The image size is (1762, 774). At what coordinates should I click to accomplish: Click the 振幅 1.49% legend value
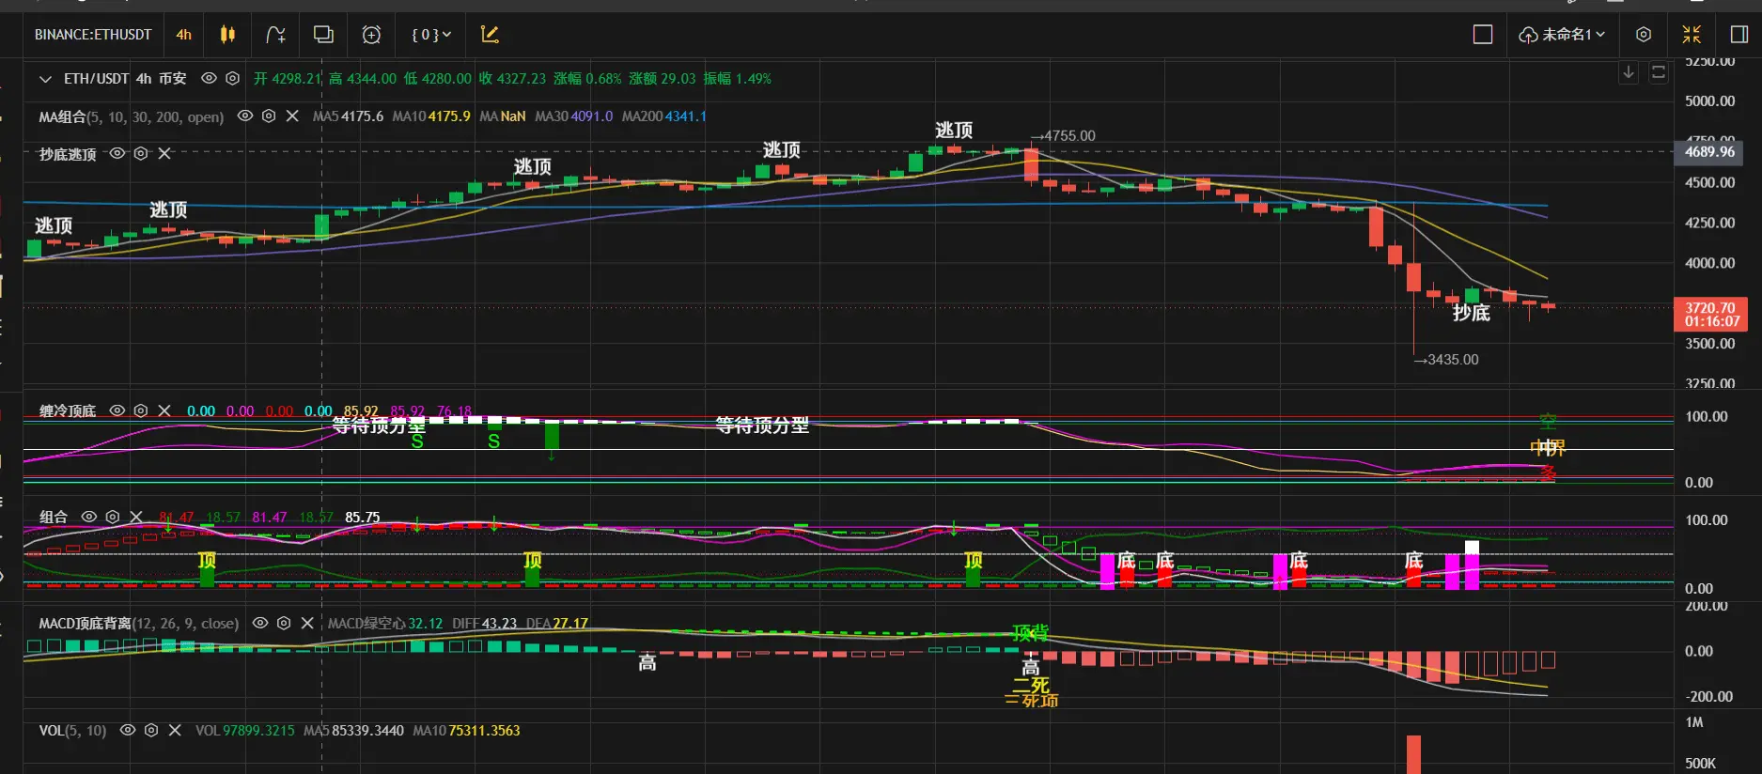click(x=738, y=79)
